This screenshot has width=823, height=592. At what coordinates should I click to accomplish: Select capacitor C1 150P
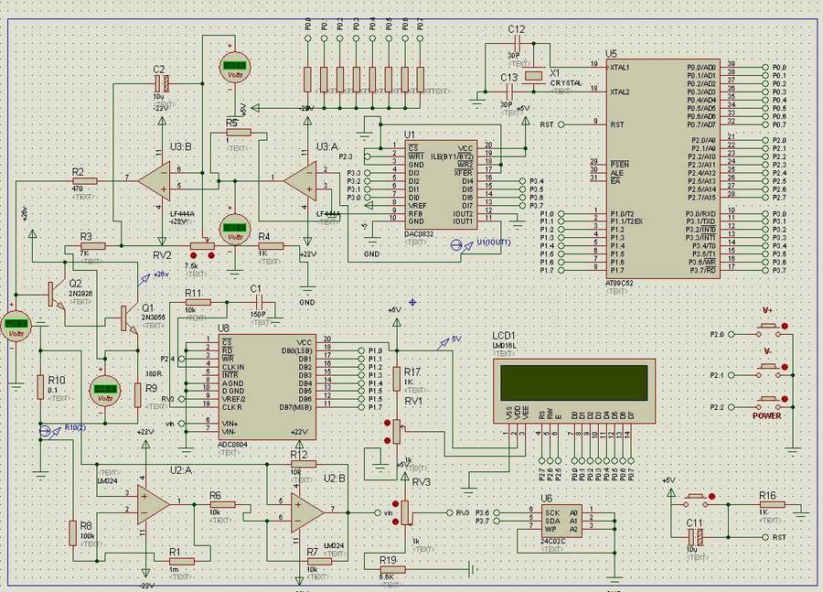click(x=259, y=303)
